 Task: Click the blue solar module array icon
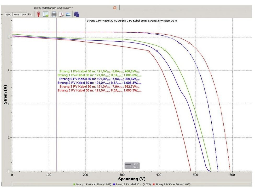(77, 14)
